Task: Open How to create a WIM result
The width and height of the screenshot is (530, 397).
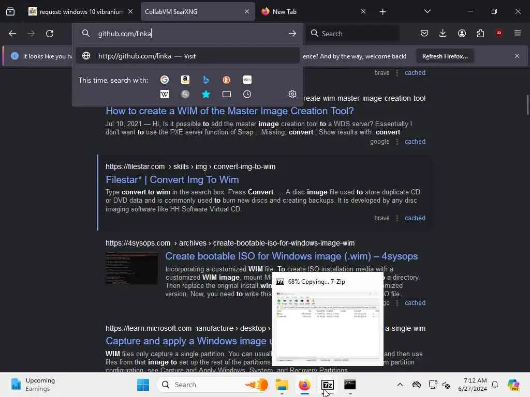Action: [x=229, y=111]
